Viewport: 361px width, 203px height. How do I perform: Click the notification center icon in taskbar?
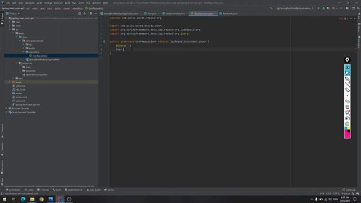tap(355, 199)
